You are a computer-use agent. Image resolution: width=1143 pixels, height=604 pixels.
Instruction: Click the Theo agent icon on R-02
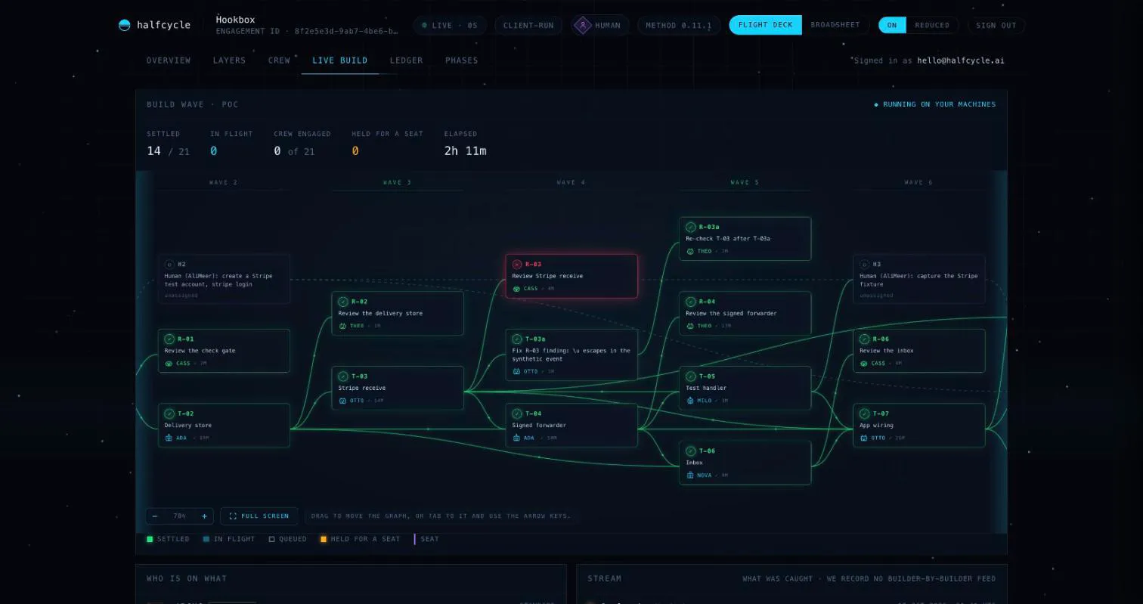click(x=342, y=326)
